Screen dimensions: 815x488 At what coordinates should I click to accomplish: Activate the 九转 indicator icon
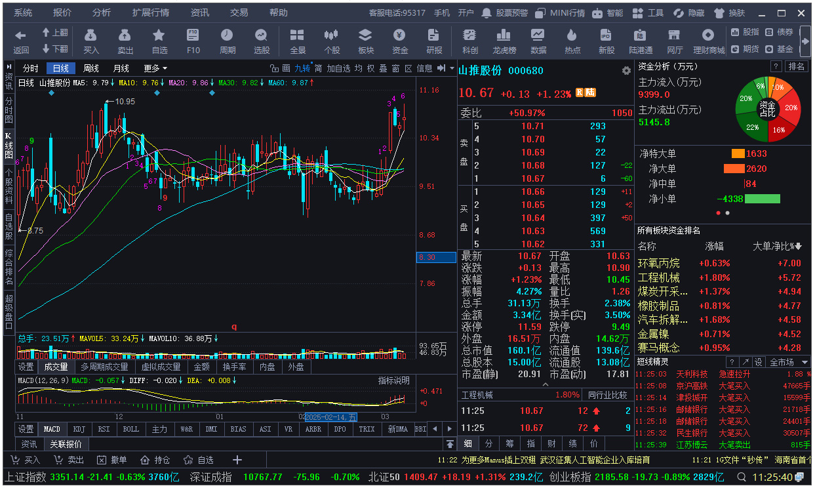pyautogui.click(x=302, y=67)
